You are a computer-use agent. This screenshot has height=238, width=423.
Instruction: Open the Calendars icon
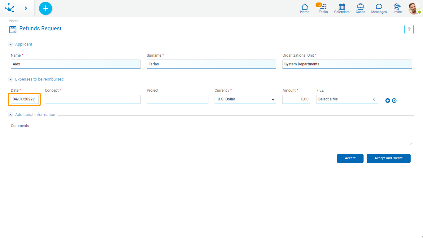click(342, 8)
